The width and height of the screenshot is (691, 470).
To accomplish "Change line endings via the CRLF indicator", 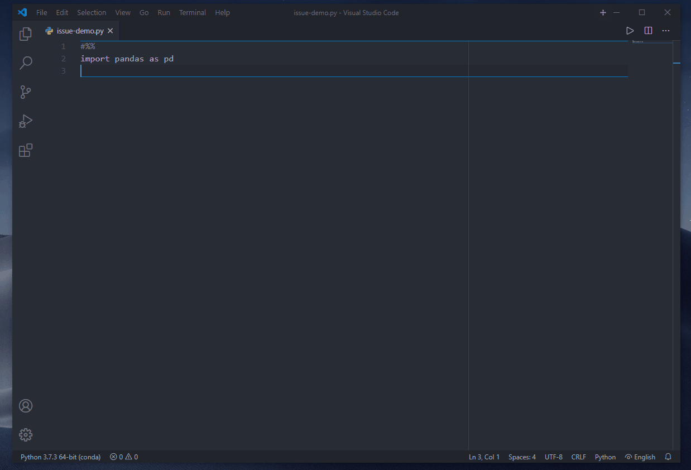I will point(578,457).
